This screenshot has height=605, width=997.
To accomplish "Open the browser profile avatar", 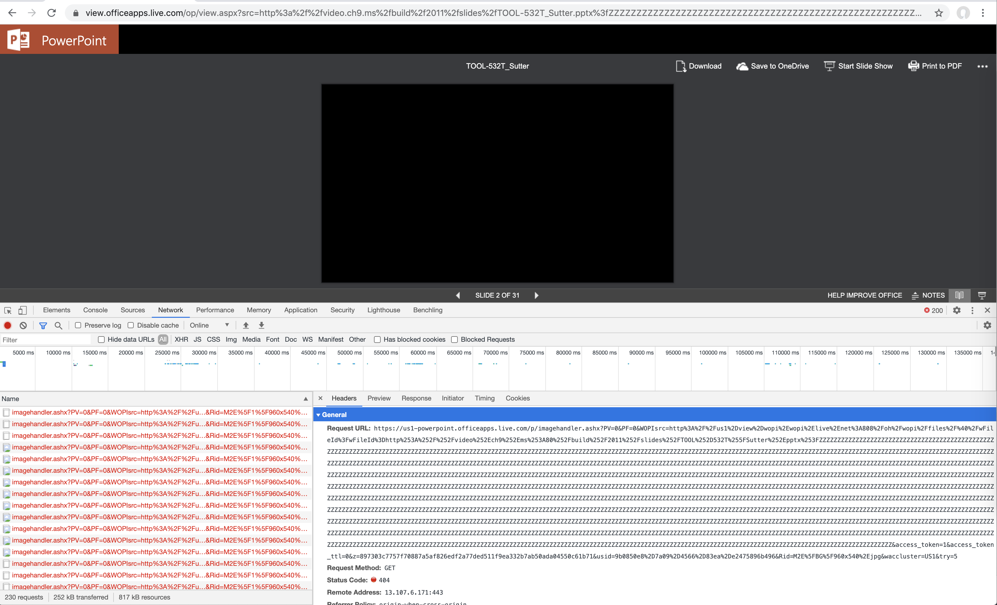I will (x=963, y=13).
